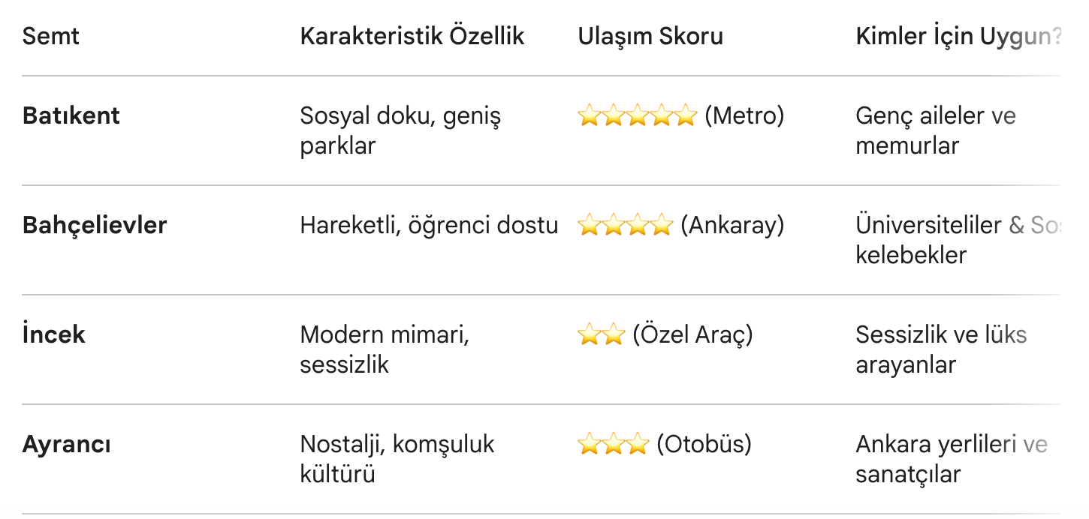Click the four-star rating next to Ankaray
1089x519 pixels.
click(x=625, y=225)
